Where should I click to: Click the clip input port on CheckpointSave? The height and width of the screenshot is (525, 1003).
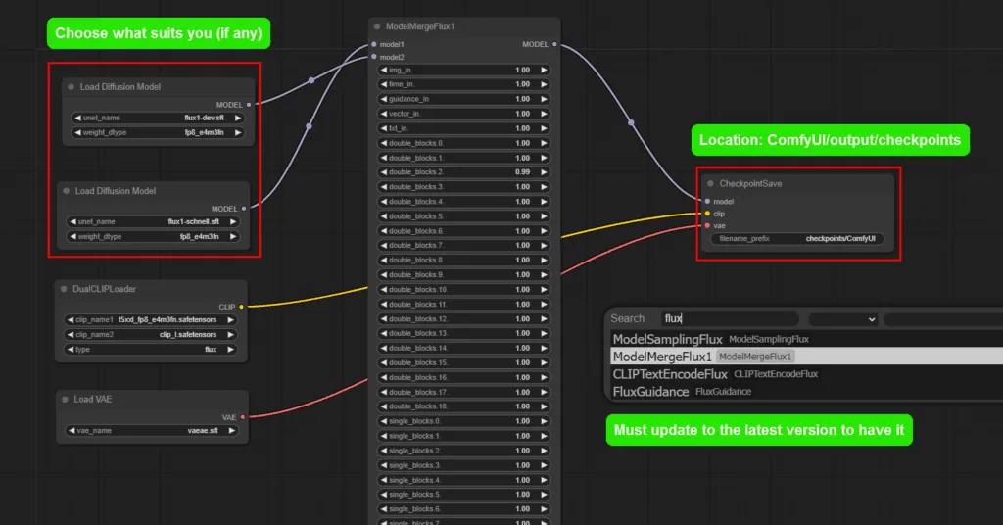707,213
